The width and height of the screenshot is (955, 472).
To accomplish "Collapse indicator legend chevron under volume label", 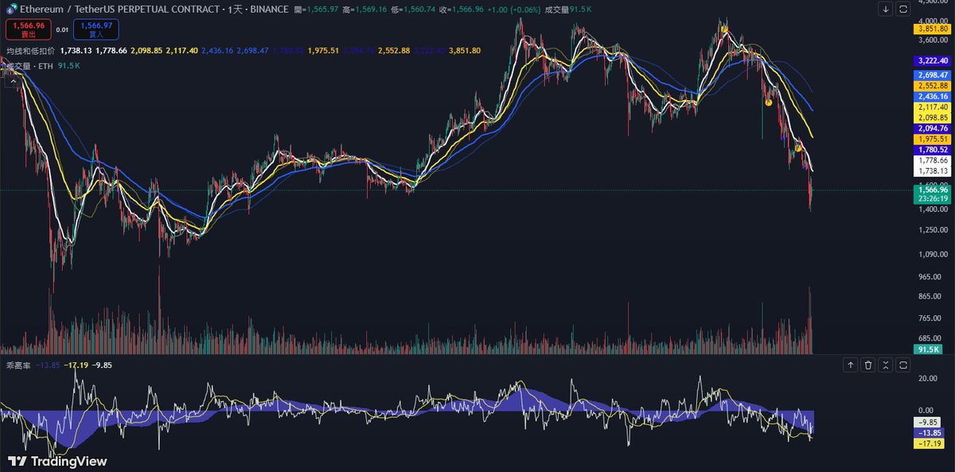I will point(12,80).
